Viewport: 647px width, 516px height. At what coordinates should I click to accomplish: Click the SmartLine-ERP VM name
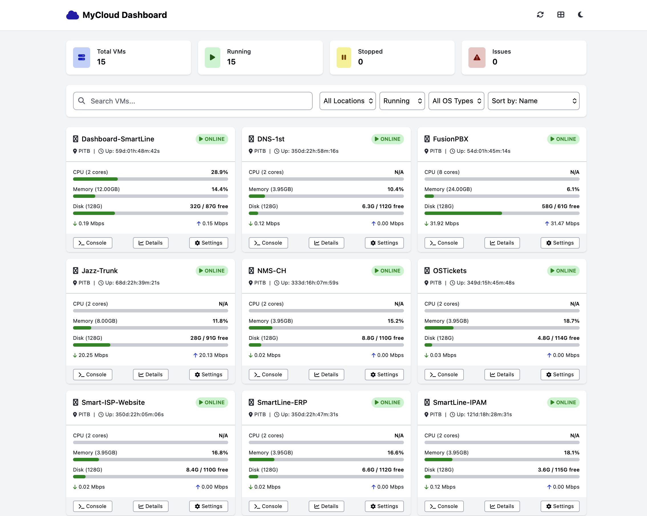(x=282, y=402)
